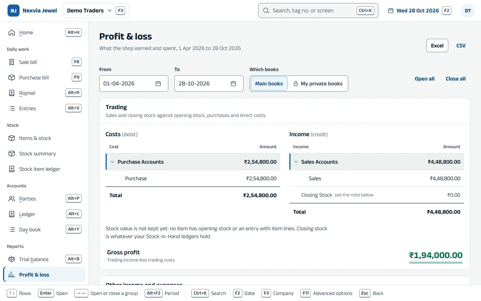
Task: Click the Sale bill receipt icon
Action: [x=12, y=62]
